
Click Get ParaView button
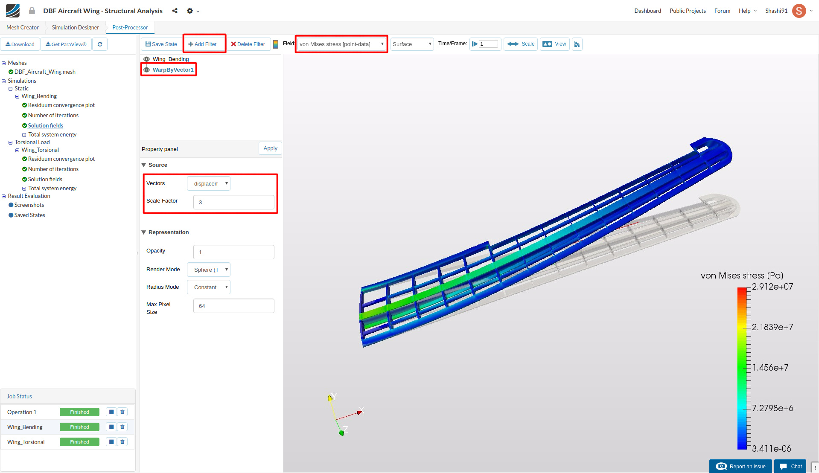(66, 44)
